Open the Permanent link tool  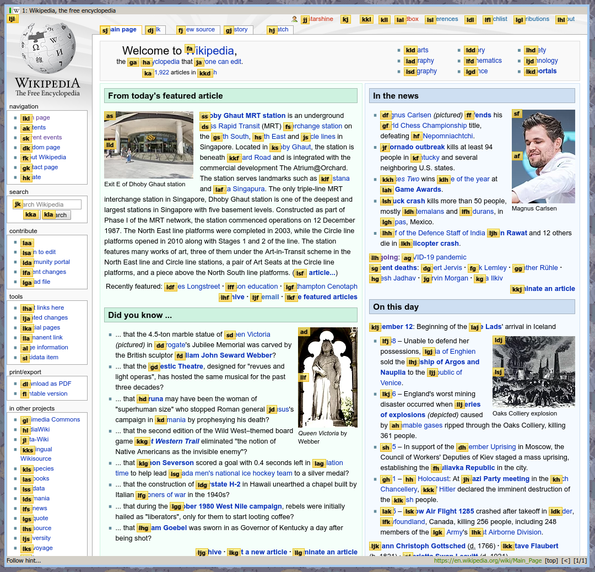coord(42,337)
